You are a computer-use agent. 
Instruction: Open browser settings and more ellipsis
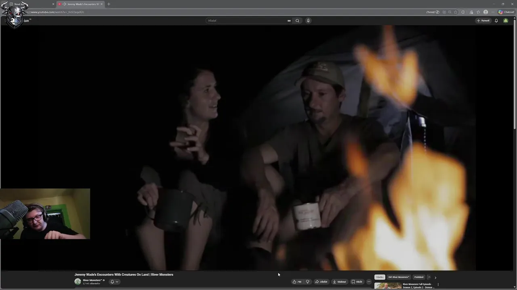point(493,12)
